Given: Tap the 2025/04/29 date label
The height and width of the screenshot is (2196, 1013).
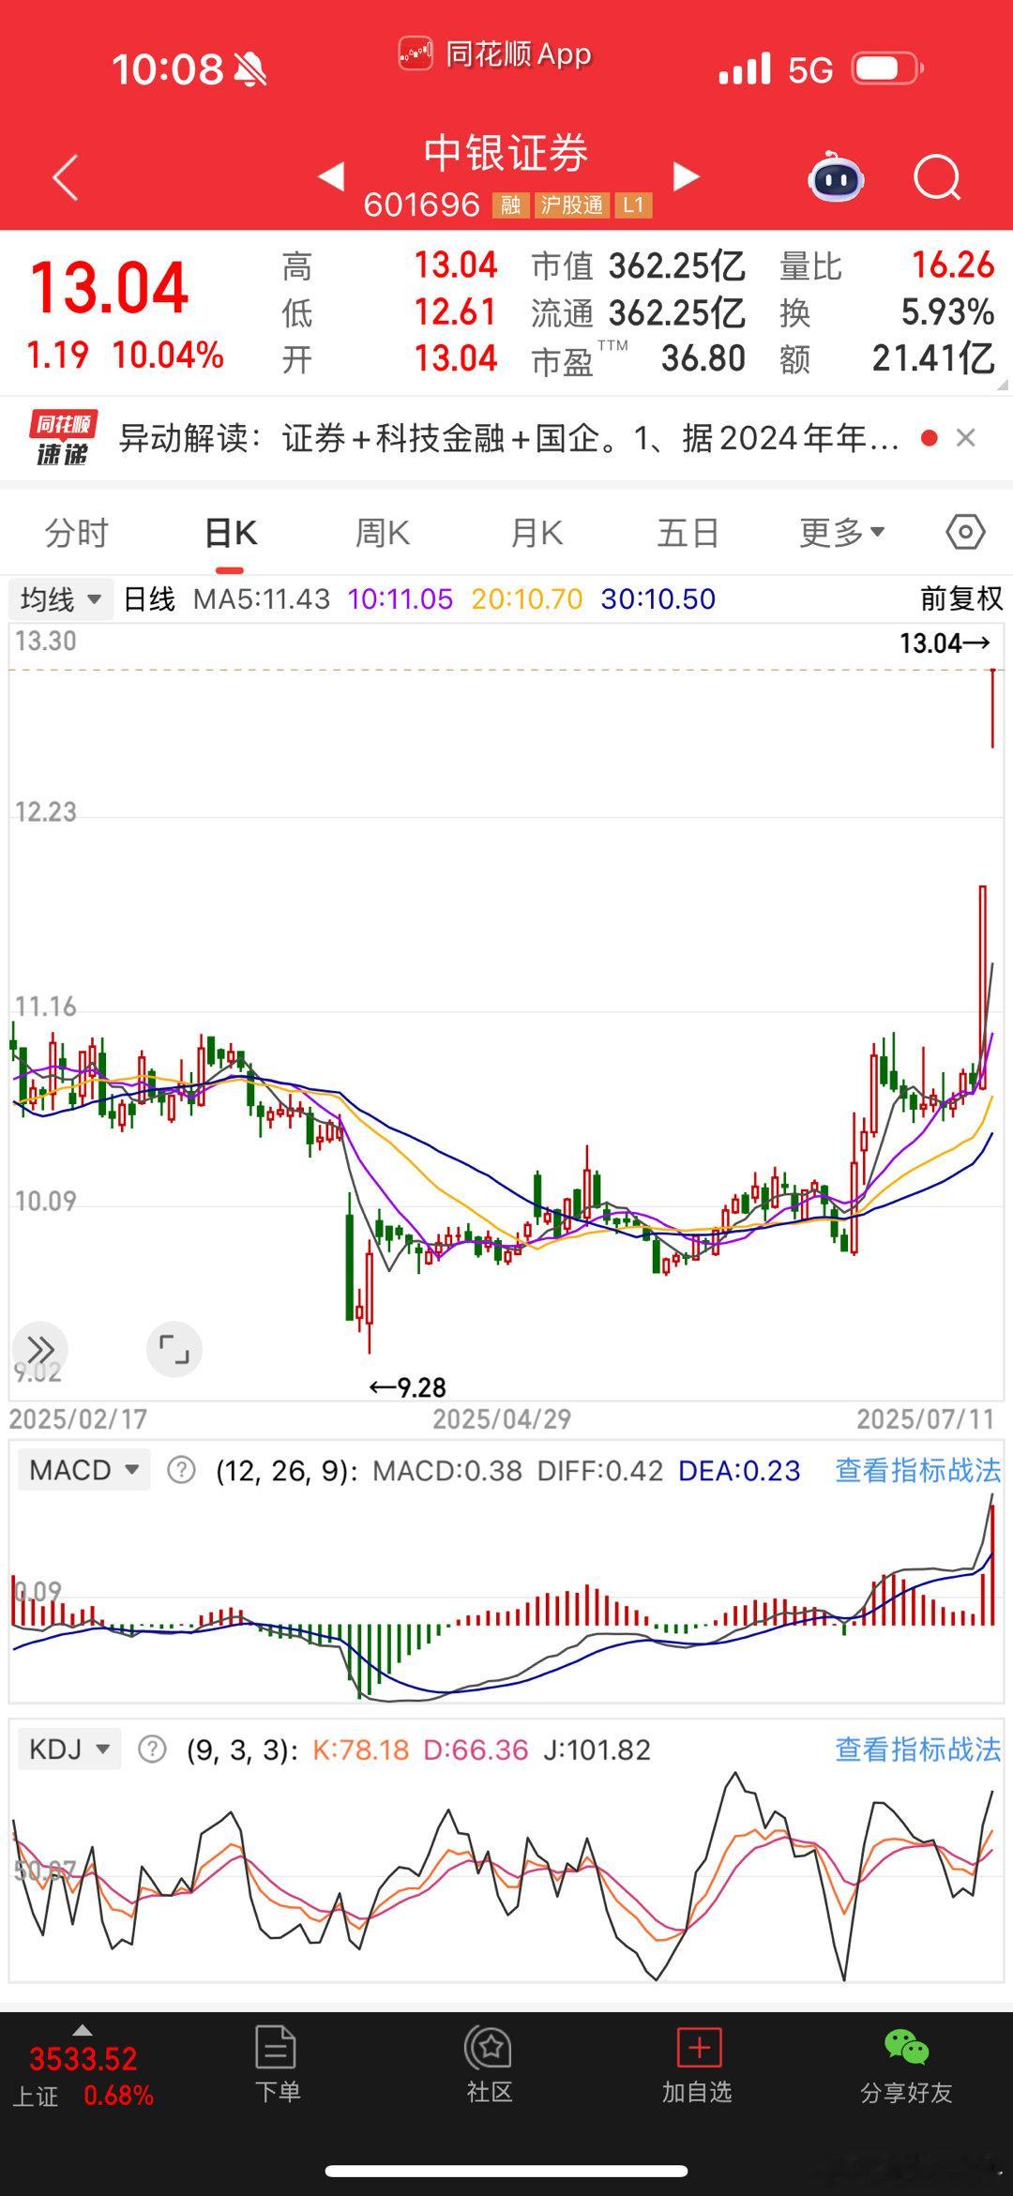Looking at the screenshot, I should tap(502, 1419).
